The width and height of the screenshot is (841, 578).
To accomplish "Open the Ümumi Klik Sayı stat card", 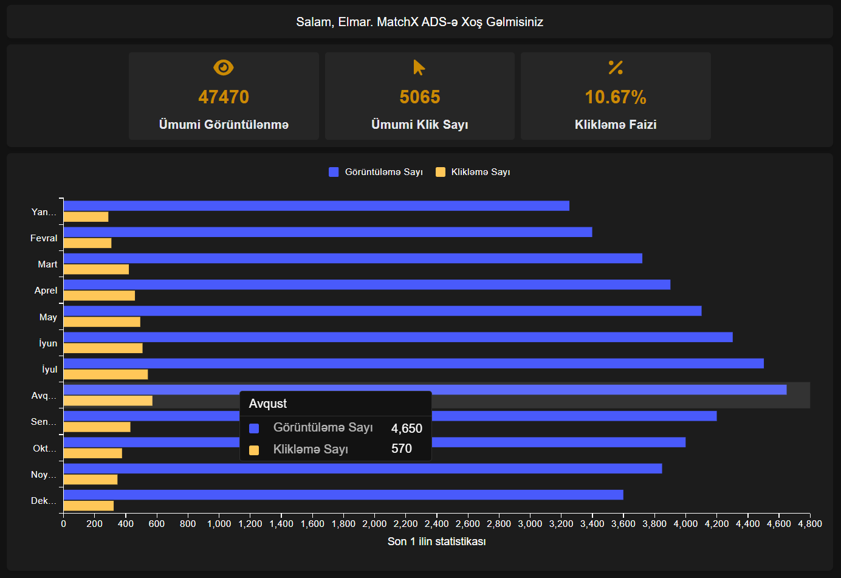I will 419,96.
